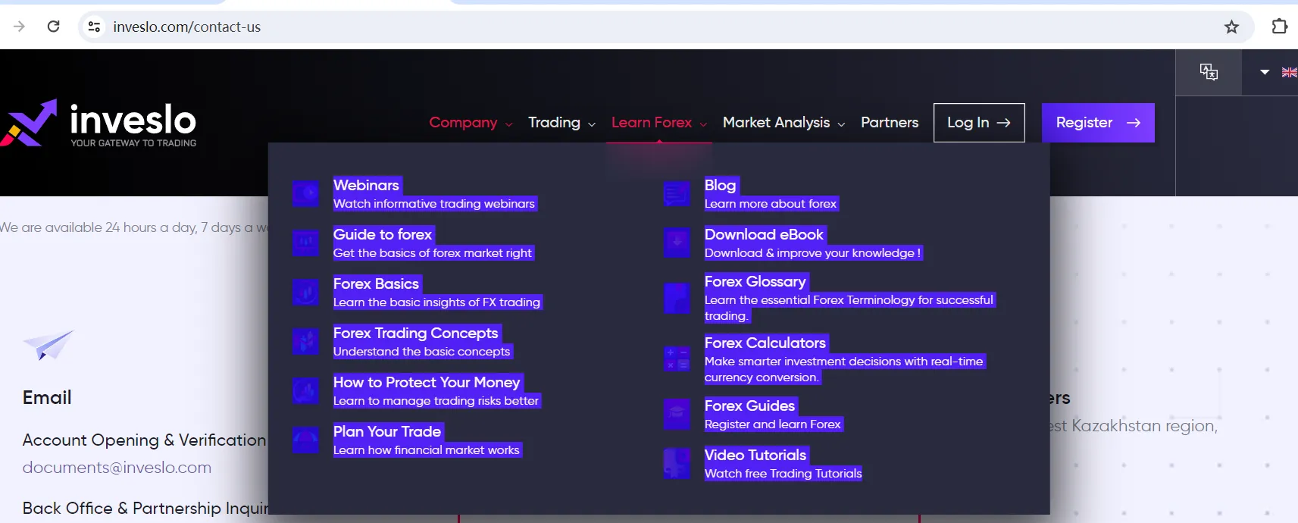1298x523 pixels.
Task: Click the Plan Your Trade icon
Action: [306, 440]
